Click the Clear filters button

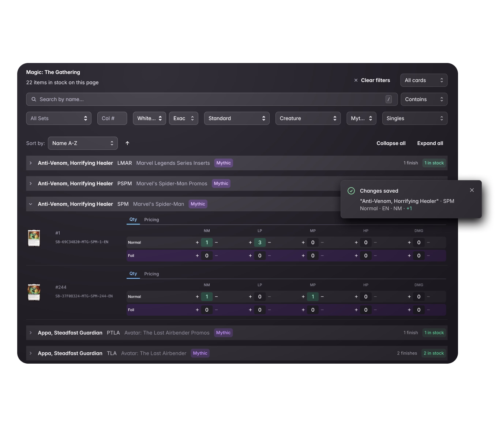point(372,80)
